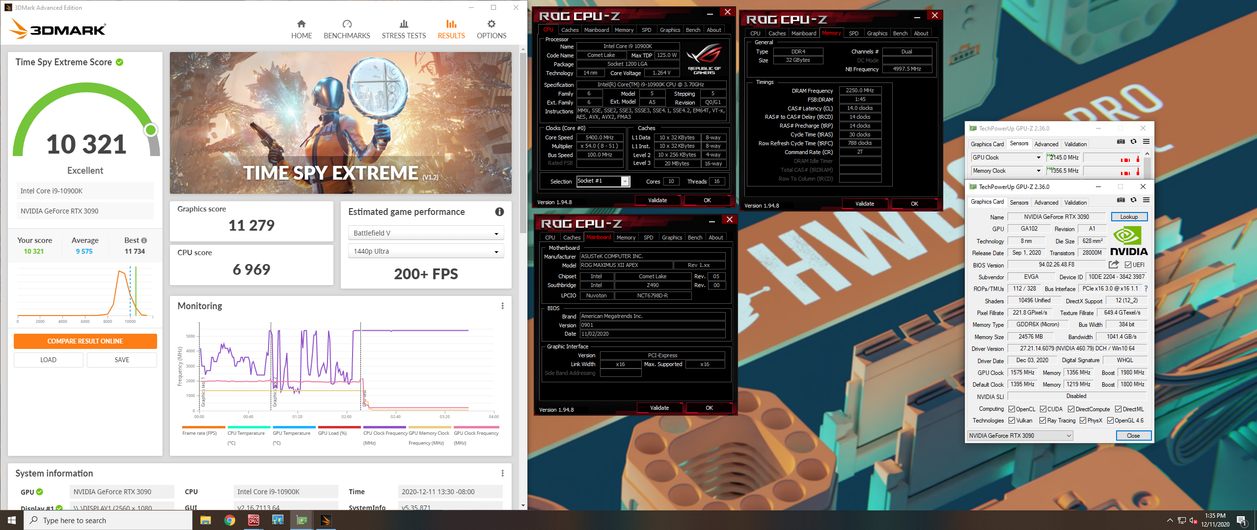This screenshot has width=1257, height=530.
Task: Toggle the Ray Tracing checkbox in GPU-Z
Action: (1042, 421)
